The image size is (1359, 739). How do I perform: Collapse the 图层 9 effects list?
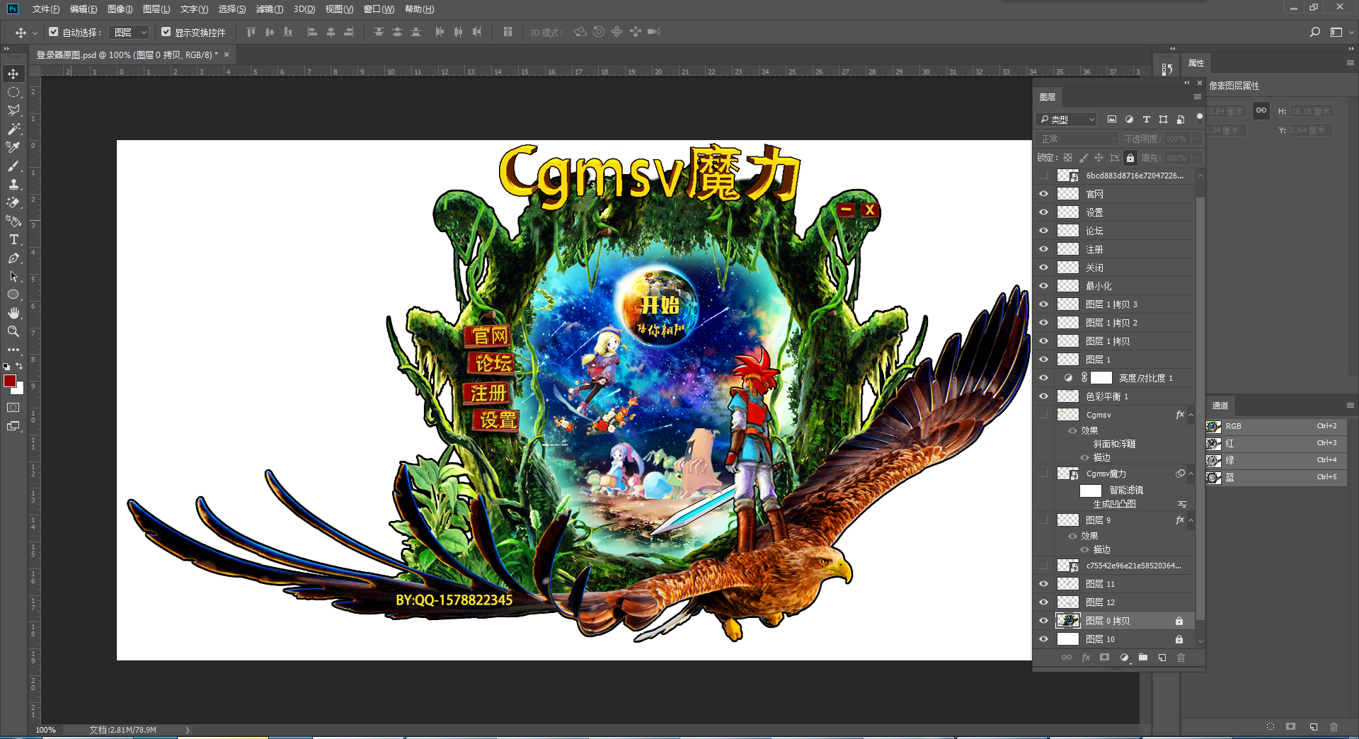point(1191,520)
